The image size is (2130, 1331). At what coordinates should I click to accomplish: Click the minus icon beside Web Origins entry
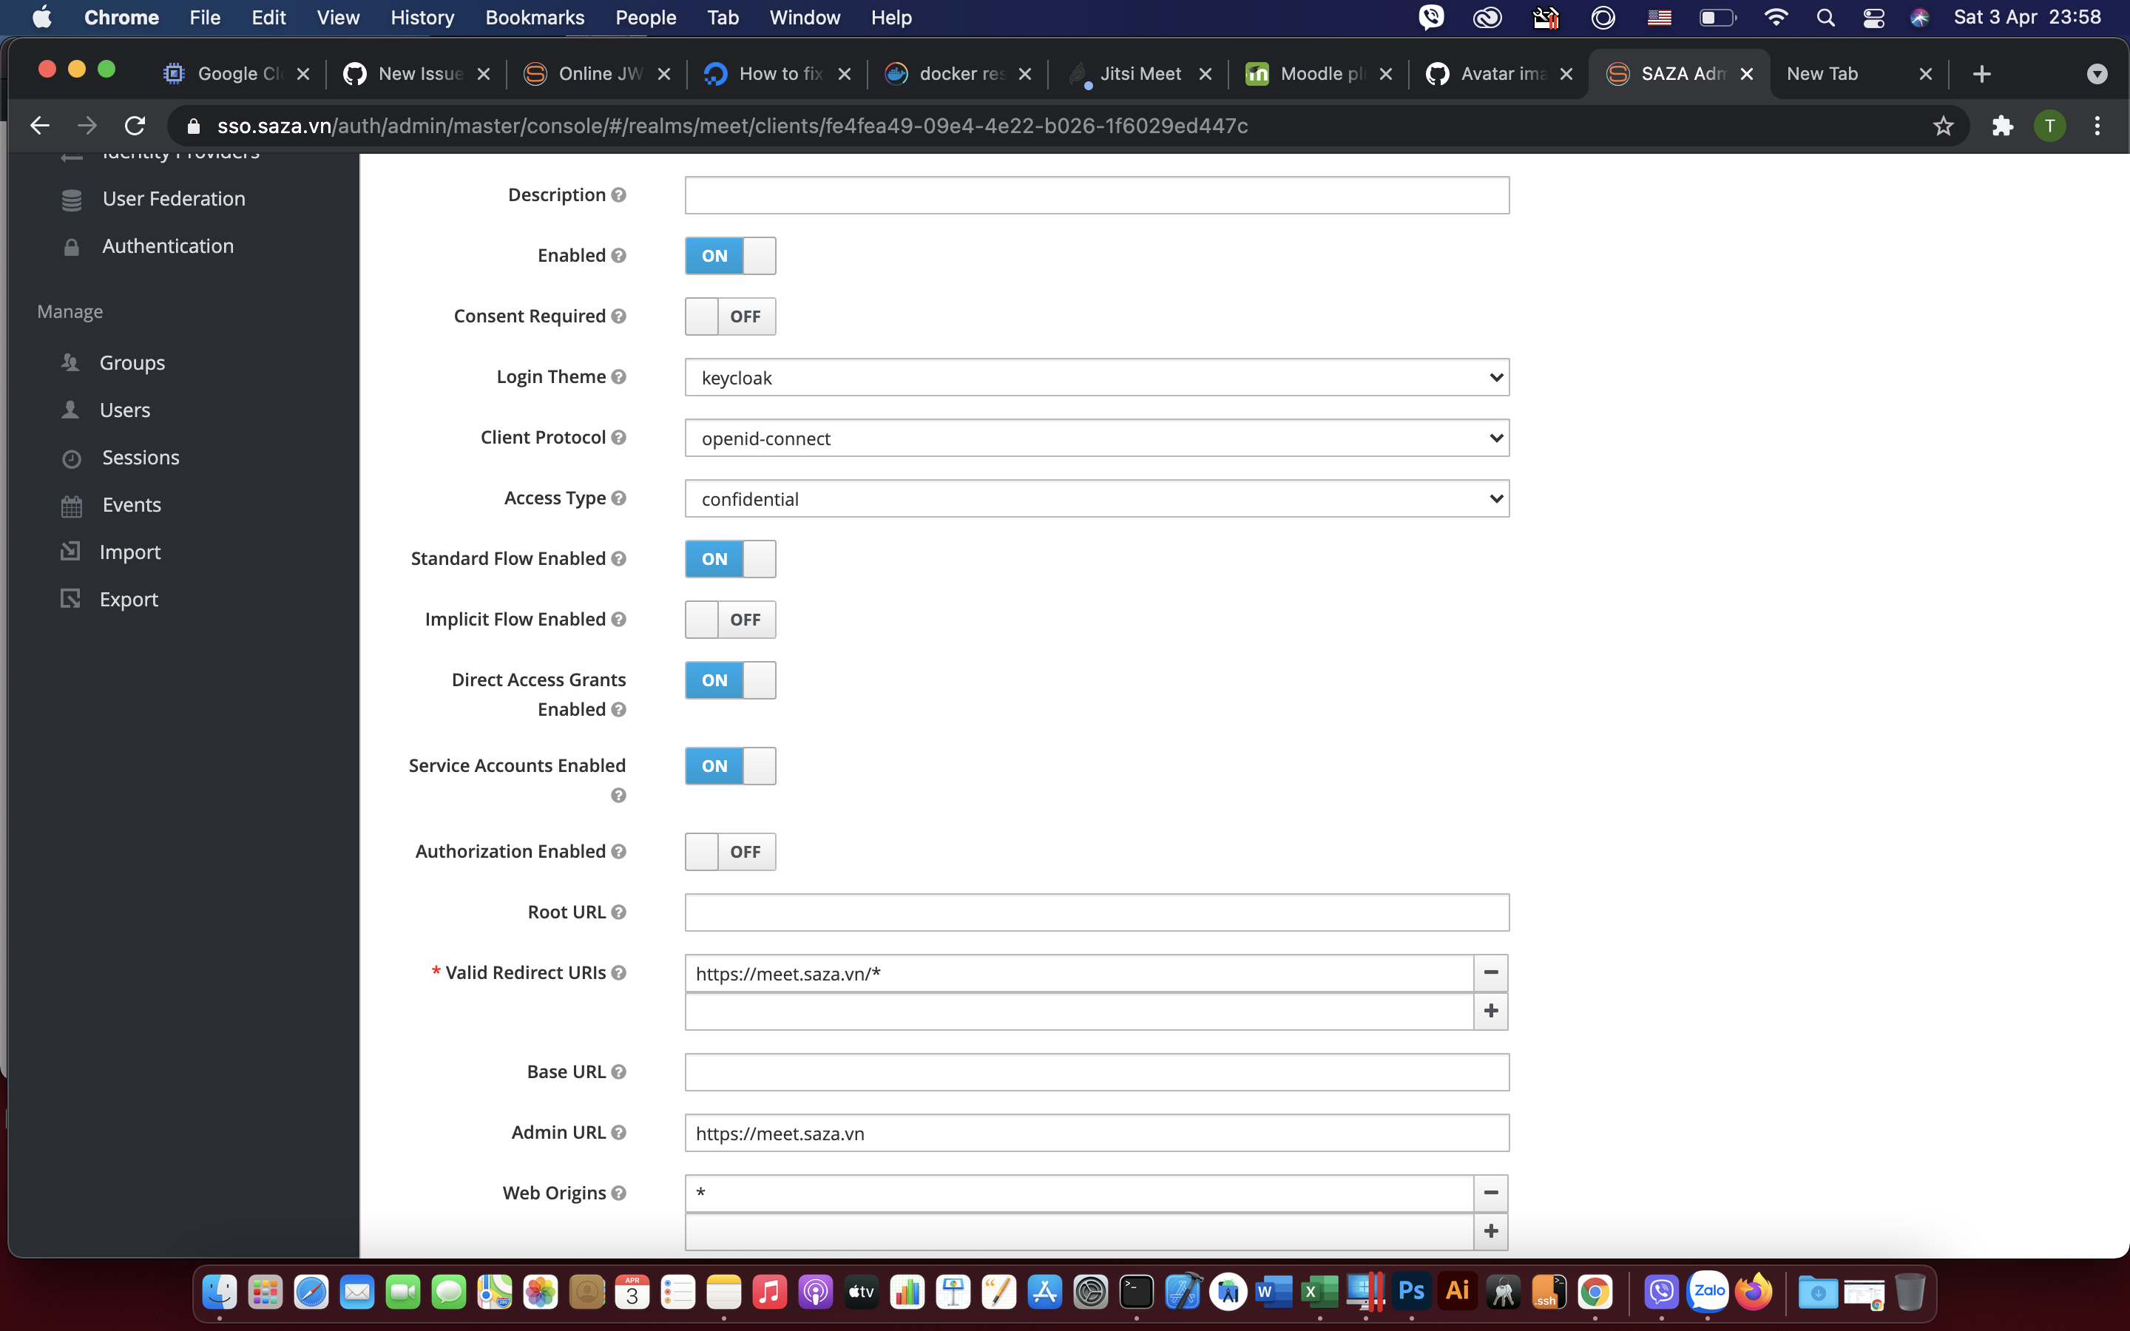click(x=1490, y=1193)
